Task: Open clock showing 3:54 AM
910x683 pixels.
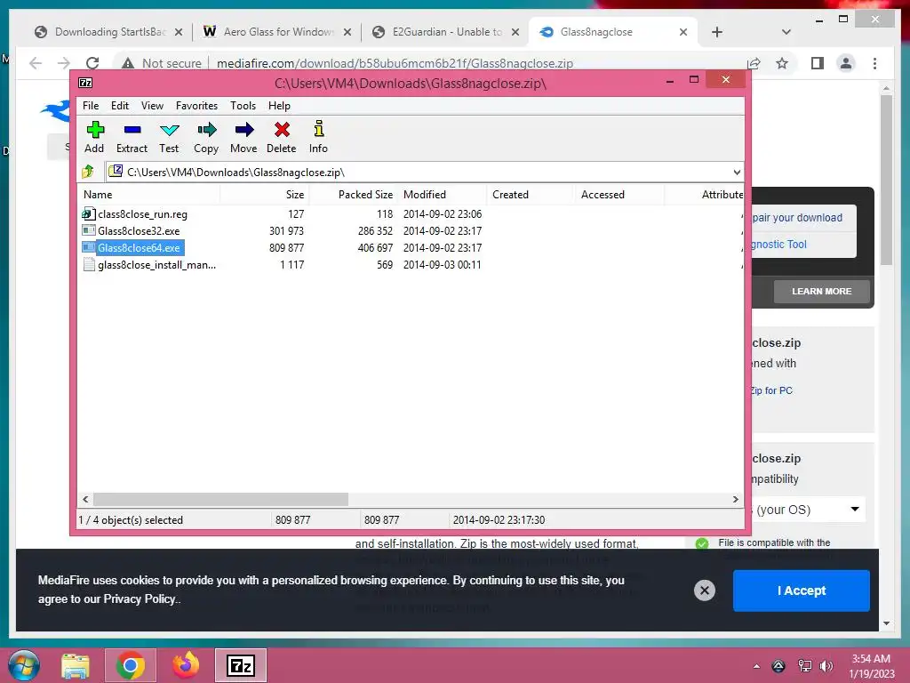Action: click(871, 666)
